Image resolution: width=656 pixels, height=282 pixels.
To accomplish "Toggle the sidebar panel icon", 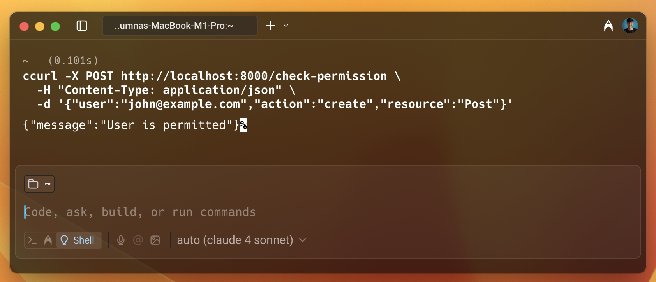I will (82, 26).
